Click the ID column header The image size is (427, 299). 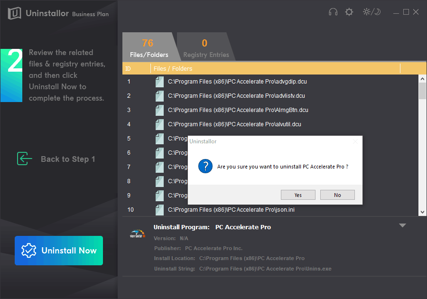pos(136,69)
